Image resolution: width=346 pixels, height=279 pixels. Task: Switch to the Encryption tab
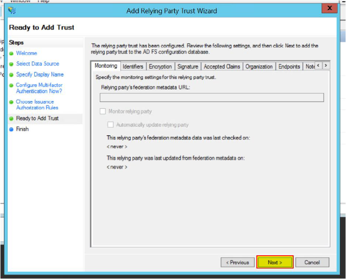click(x=160, y=67)
